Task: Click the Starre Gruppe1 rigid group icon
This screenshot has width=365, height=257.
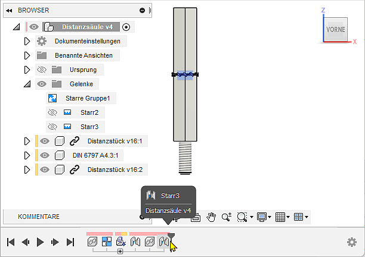Action: point(52,98)
